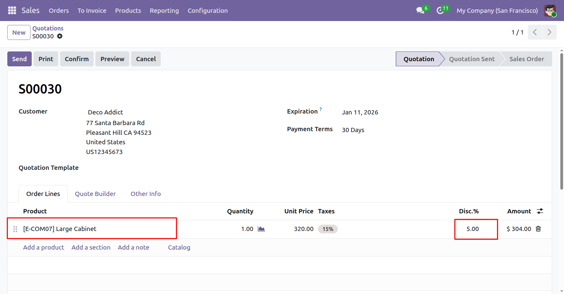Click the user avatar in top bar
Screen dimensions: 564x294
(550, 11)
